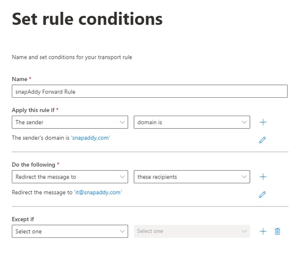This screenshot has width=306, height=259.
Task: Add another condition to Apply this rule if
Action: coord(263,122)
